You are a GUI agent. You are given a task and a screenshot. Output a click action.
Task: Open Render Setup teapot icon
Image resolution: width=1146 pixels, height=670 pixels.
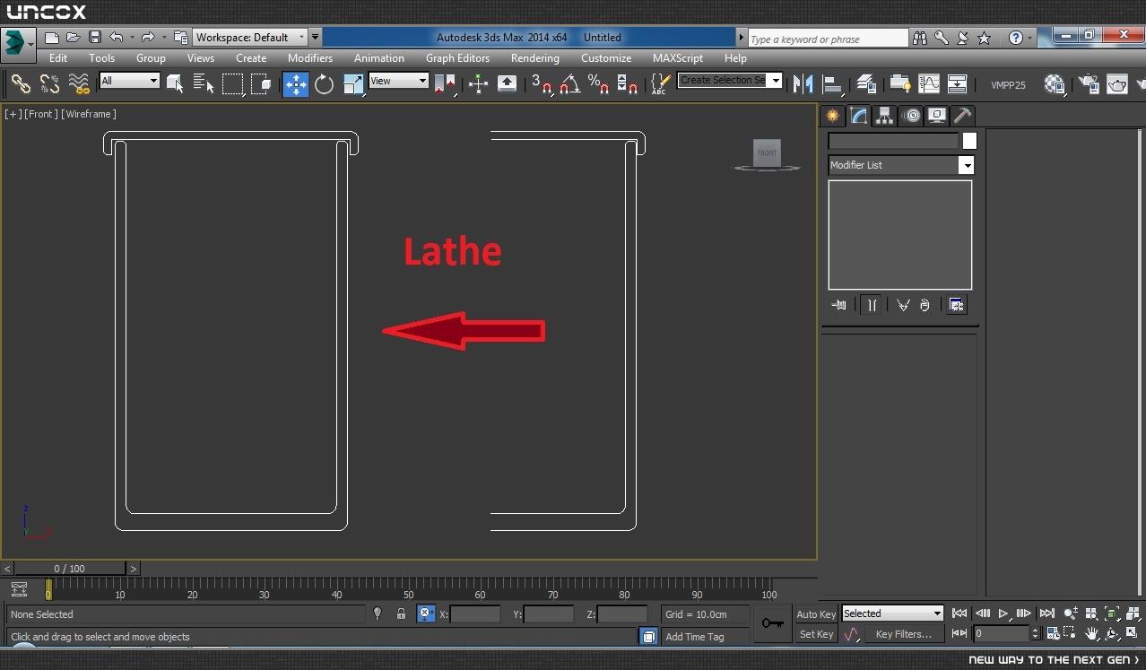click(1089, 84)
